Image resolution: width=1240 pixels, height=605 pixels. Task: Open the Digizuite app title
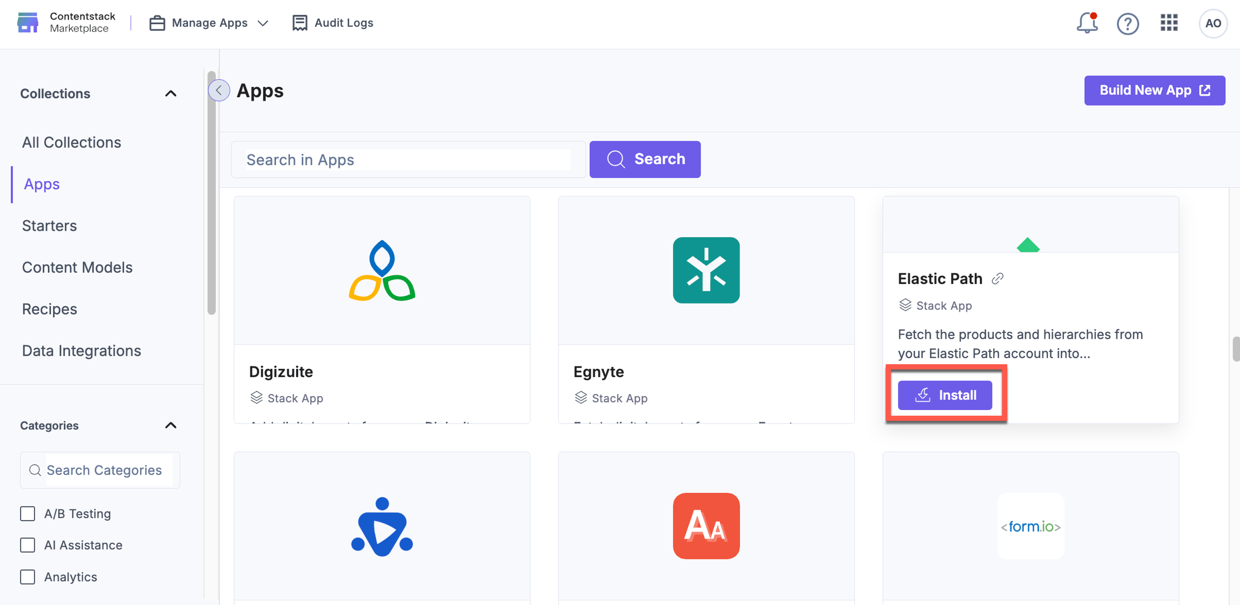[281, 372]
